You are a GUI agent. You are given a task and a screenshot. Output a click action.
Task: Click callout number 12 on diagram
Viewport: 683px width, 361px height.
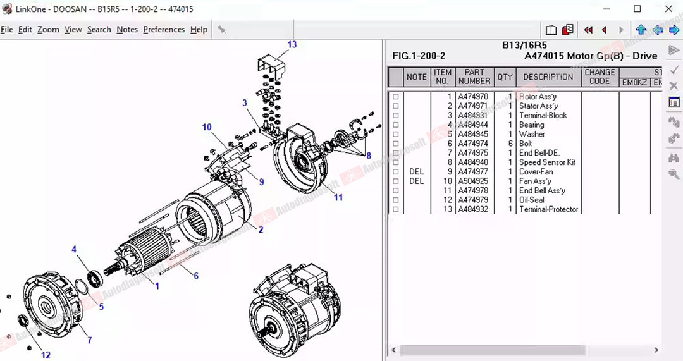click(x=46, y=355)
